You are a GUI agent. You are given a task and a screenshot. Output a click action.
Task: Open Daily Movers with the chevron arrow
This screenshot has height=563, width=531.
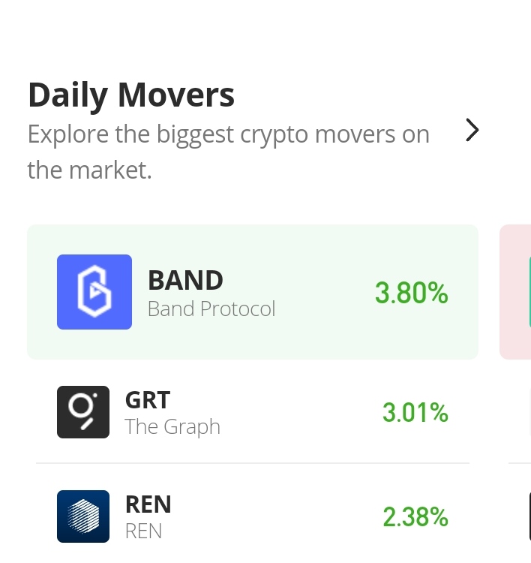472,130
